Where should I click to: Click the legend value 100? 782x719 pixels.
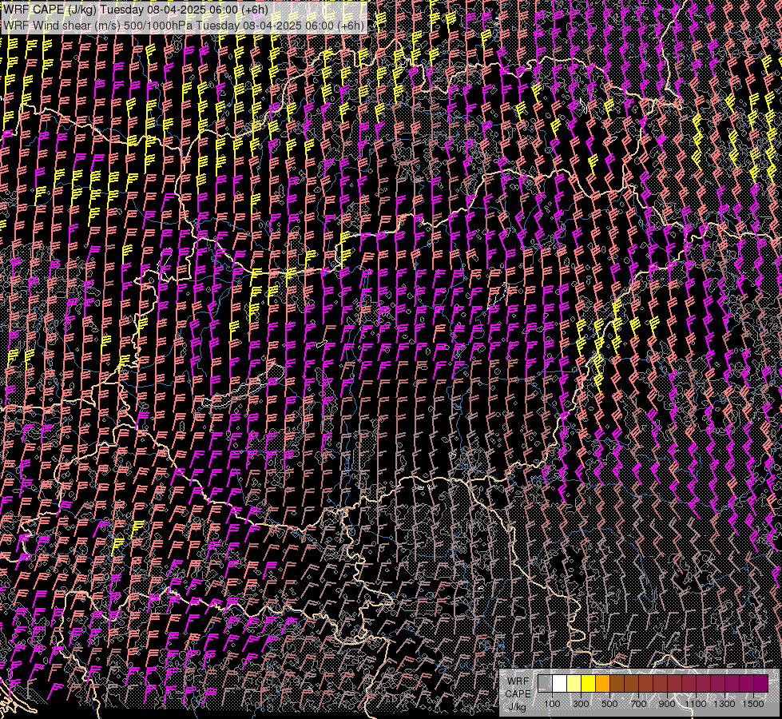(552, 704)
